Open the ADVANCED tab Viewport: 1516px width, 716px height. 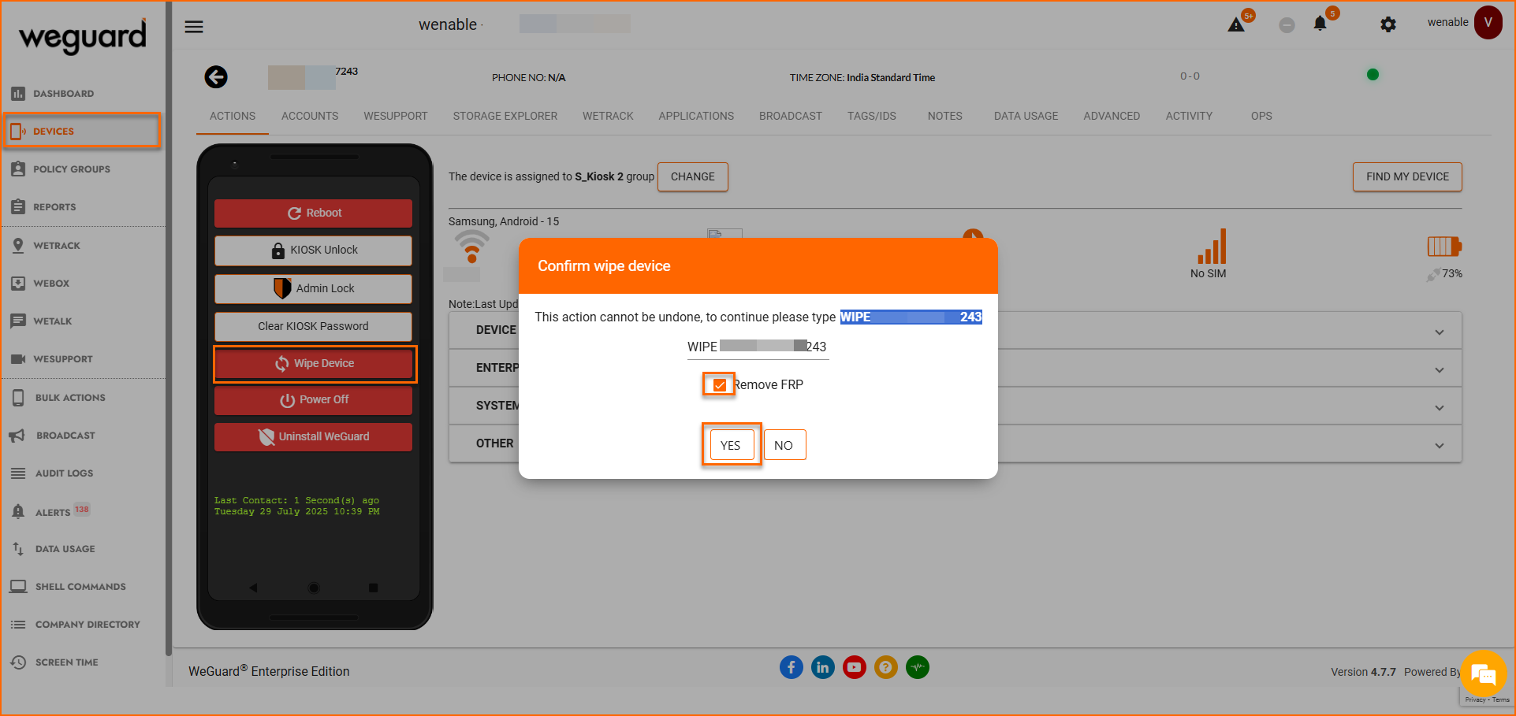pos(1112,116)
